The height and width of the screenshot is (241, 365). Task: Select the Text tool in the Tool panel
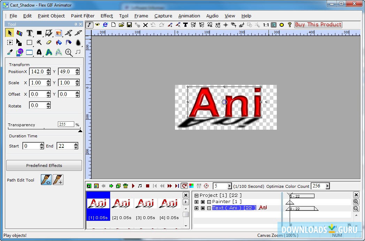point(30,33)
